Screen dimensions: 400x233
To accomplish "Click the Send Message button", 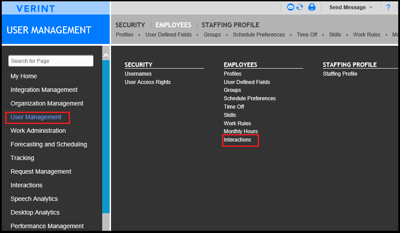I will tap(348, 7).
